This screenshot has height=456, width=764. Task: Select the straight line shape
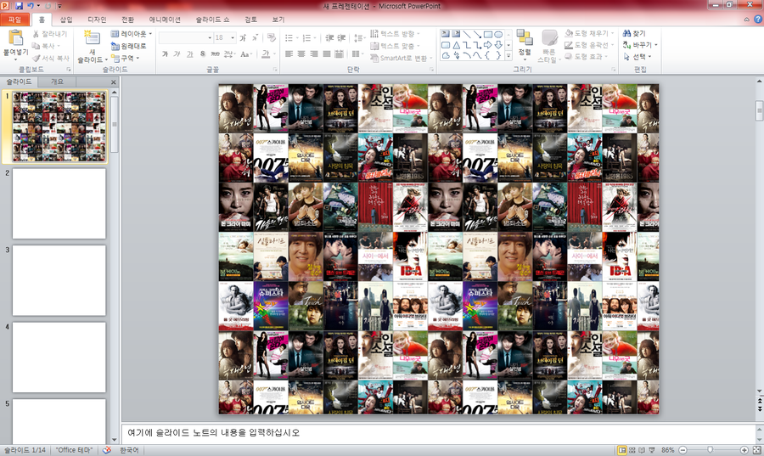467,34
